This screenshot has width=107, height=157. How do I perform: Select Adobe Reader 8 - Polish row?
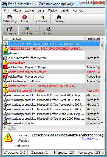coord(51,81)
